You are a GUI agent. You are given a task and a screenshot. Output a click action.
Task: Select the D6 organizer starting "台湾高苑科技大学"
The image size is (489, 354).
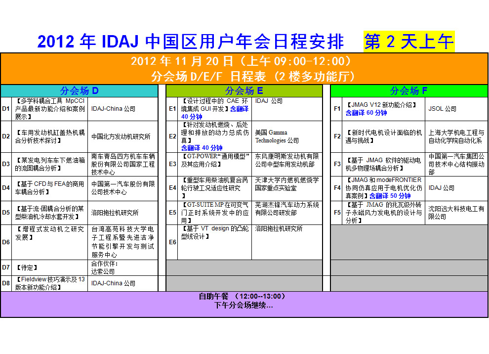(x=123, y=242)
